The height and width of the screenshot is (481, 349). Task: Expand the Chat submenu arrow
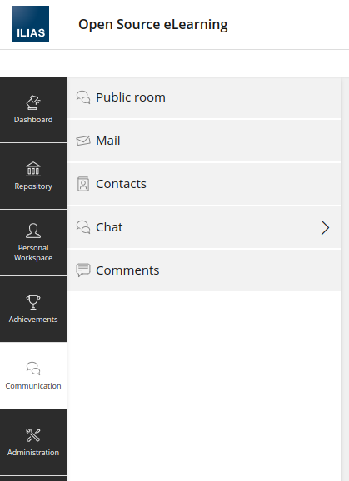pyautogui.click(x=325, y=227)
